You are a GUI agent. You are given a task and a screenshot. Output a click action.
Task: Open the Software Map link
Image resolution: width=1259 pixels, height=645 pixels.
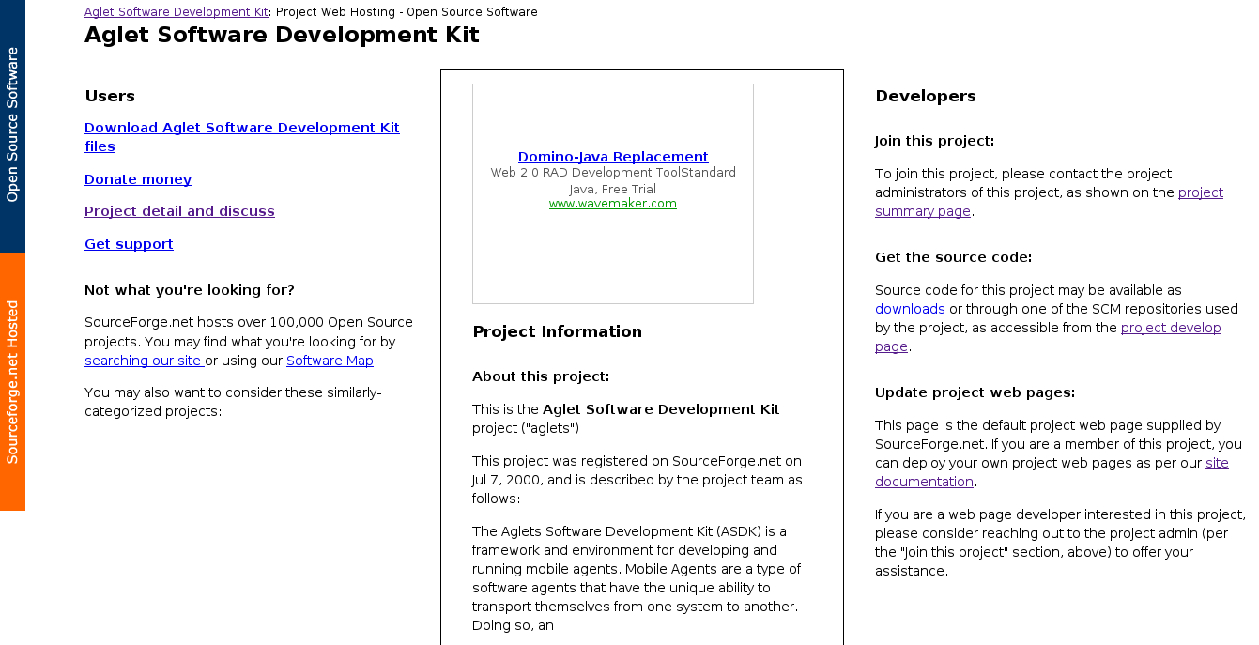tap(330, 361)
